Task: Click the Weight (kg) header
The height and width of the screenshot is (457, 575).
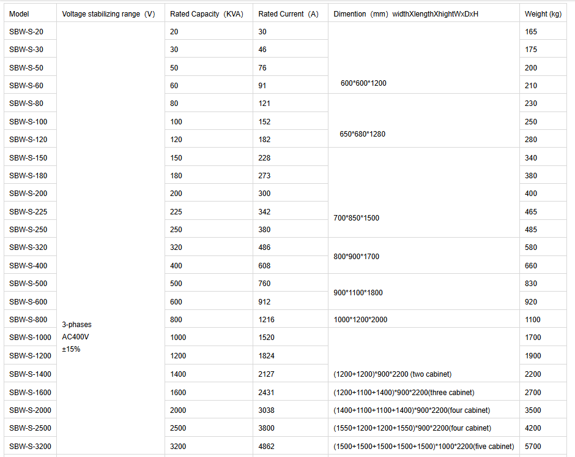Action: point(543,13)
